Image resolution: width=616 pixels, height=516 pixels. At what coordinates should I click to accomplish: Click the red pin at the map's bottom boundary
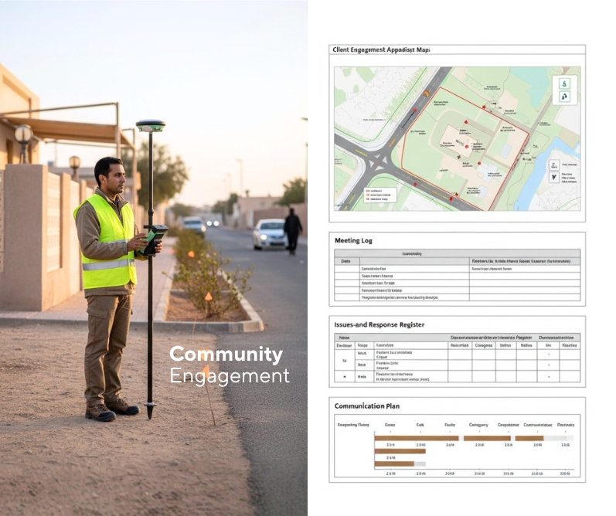(x=451, y=199)
